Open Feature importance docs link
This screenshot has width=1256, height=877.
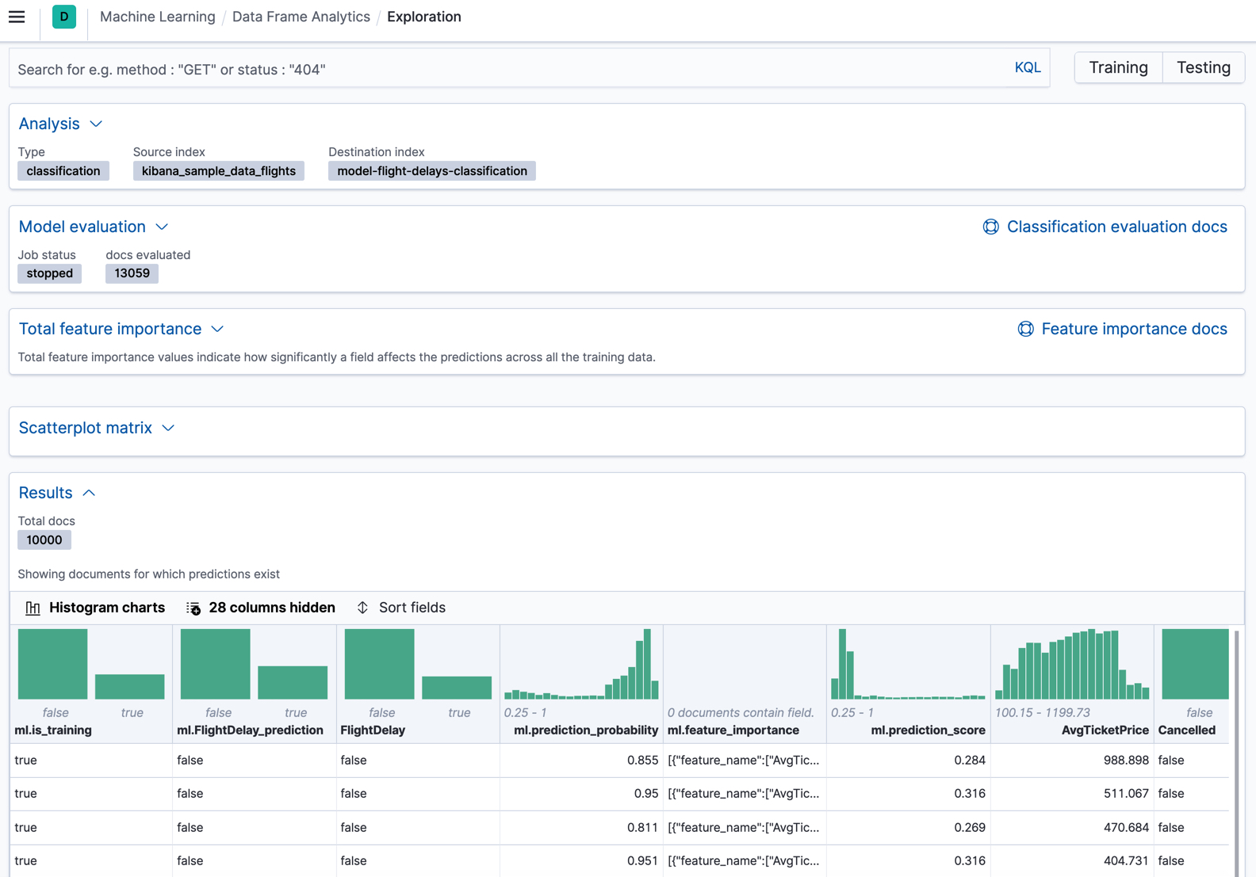(1134, 329)
